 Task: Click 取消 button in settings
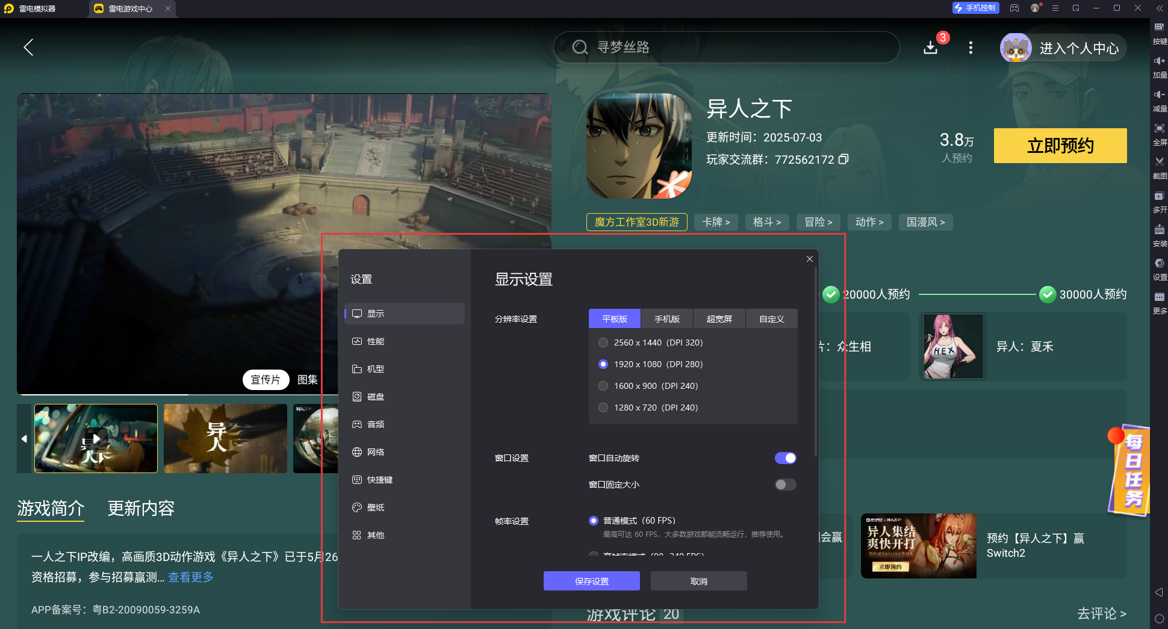tap(699, 581)
